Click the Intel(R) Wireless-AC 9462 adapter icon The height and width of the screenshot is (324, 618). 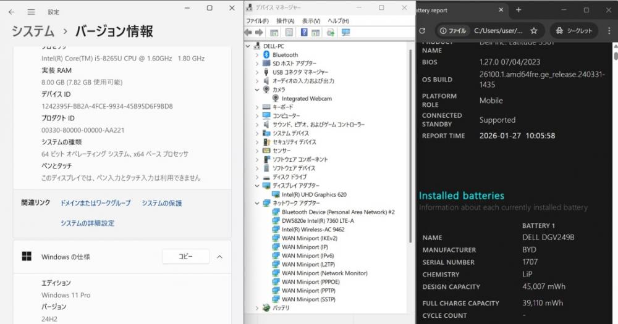point(276,229)
